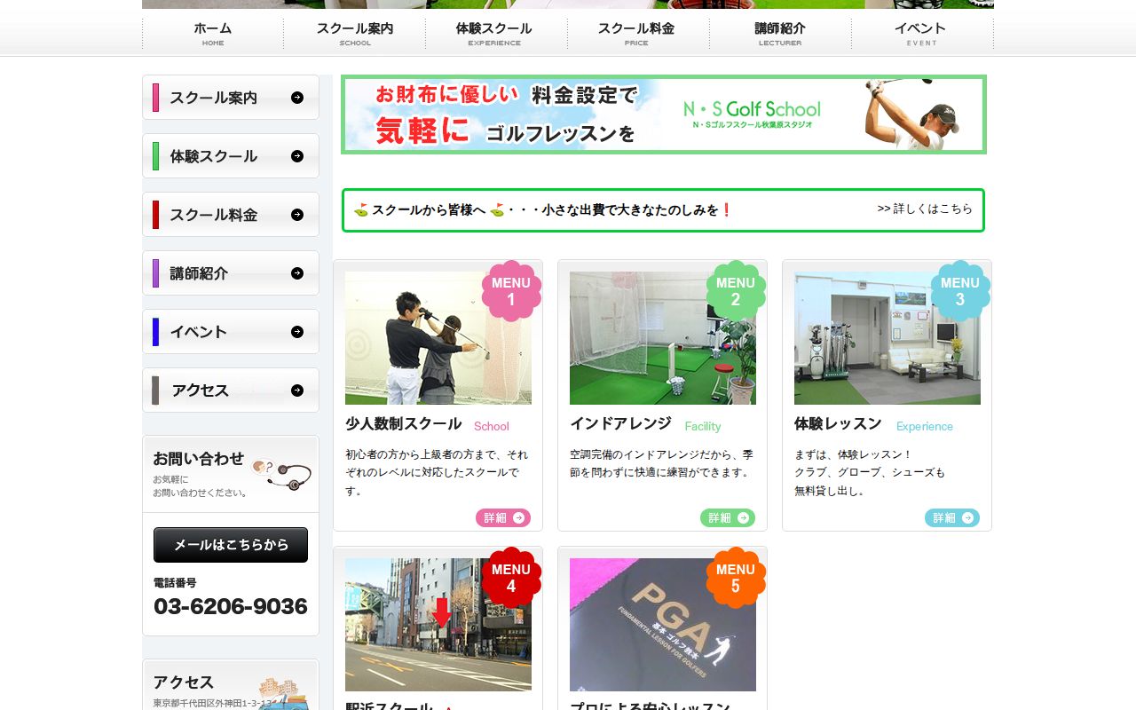Click the arrow icon on sidebar スクール料金

click(x=297, y=215)
